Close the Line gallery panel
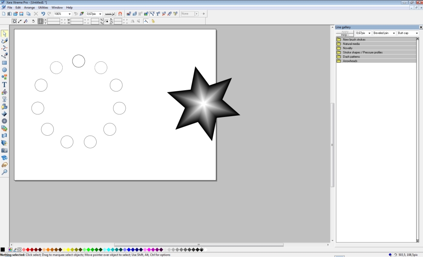 420,27
